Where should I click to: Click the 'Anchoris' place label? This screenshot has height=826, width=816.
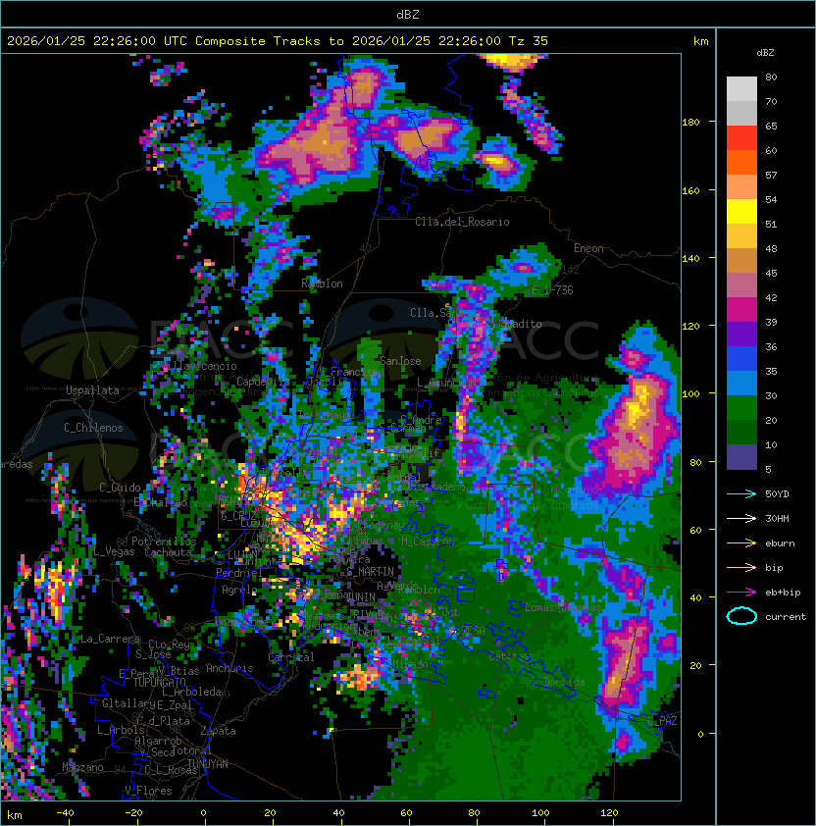[229, 668]
